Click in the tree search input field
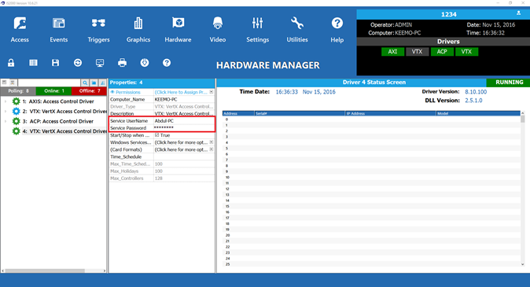The width and height of the screenshot is (530, 287). click(49, 83)
